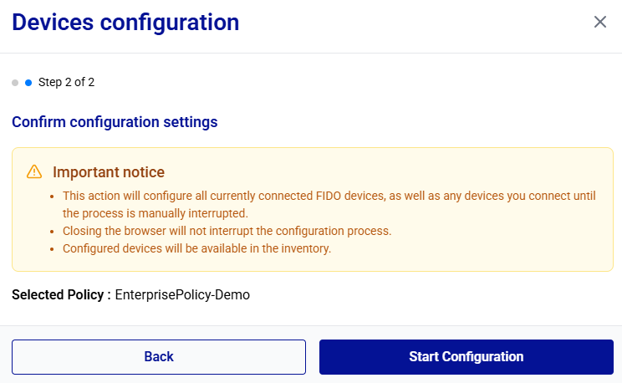
Task: Click the blue current step dot
Action: (28, 83)
